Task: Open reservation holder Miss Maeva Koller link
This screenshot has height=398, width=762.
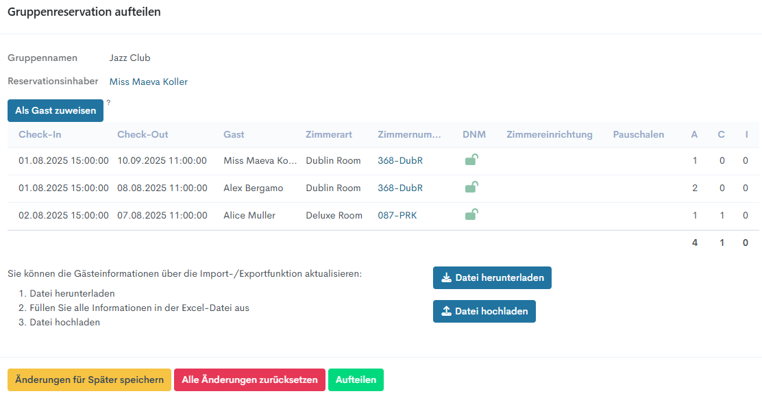Action: (x=149, y=82)
